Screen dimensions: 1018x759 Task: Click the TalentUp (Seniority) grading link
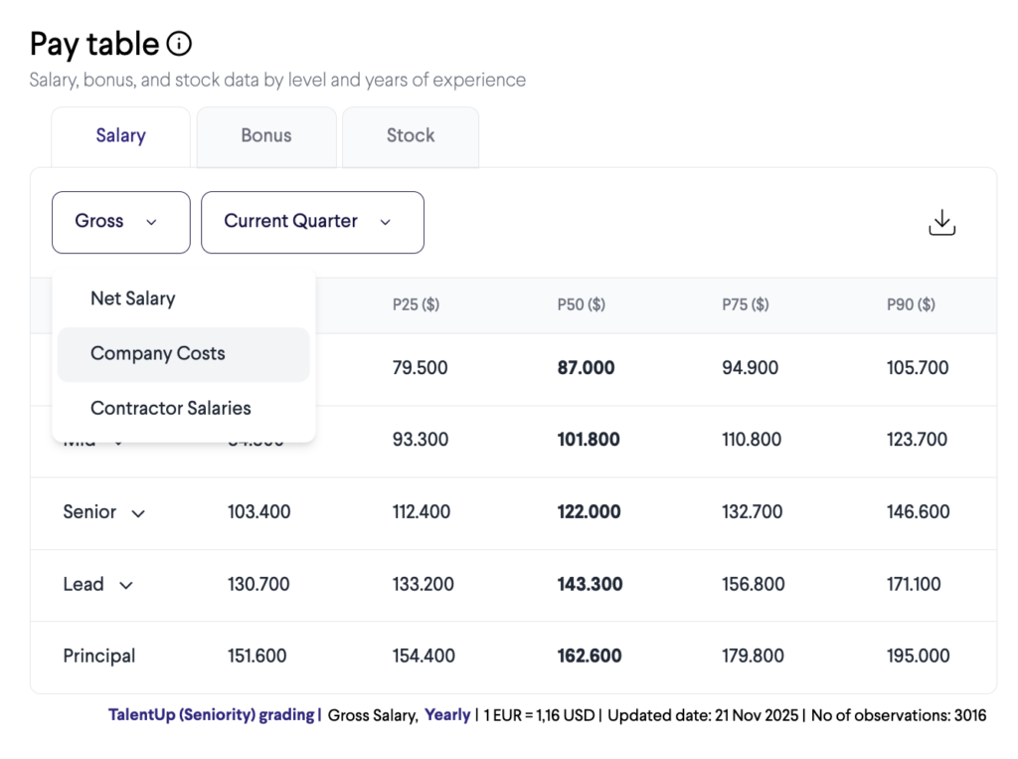tap(214, 715)
